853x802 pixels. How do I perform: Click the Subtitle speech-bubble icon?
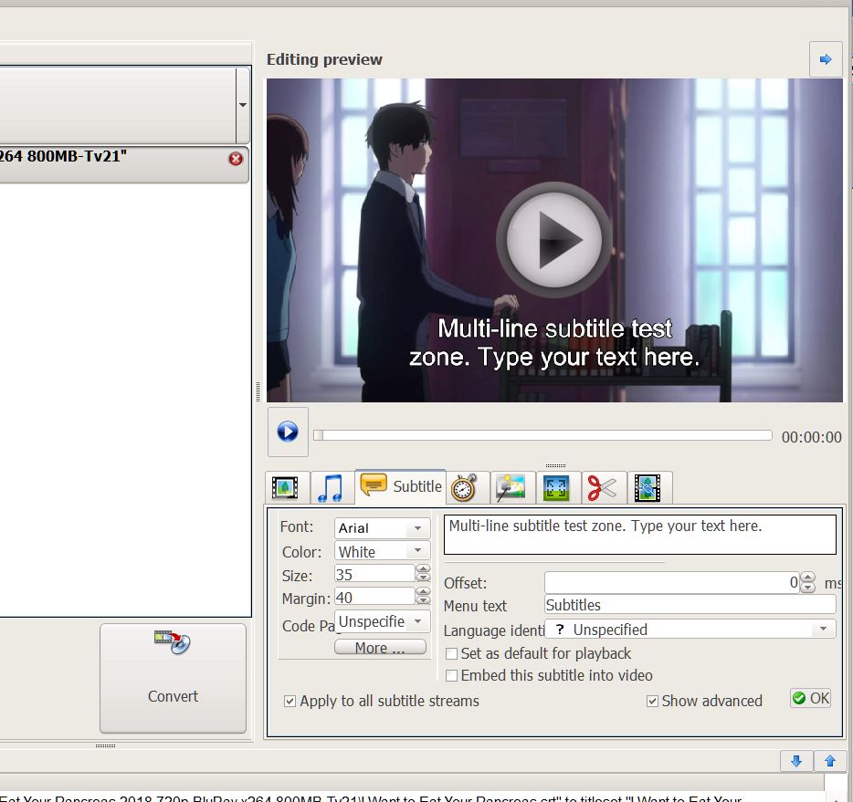374,484
